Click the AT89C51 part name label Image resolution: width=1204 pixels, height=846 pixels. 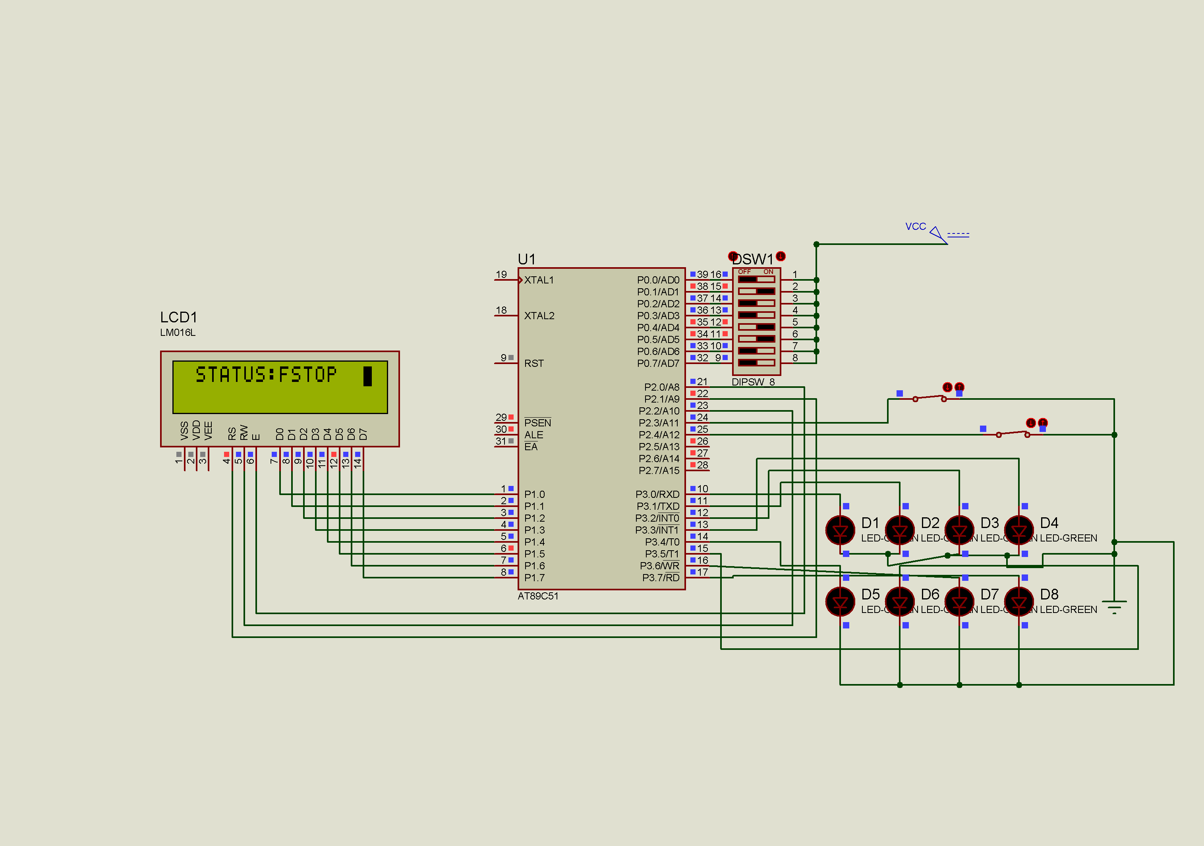pos(538,596)
